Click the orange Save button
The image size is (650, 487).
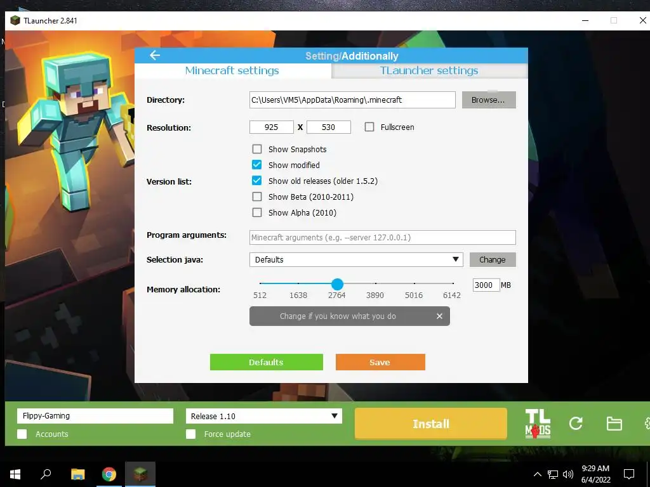pos(380,362)
